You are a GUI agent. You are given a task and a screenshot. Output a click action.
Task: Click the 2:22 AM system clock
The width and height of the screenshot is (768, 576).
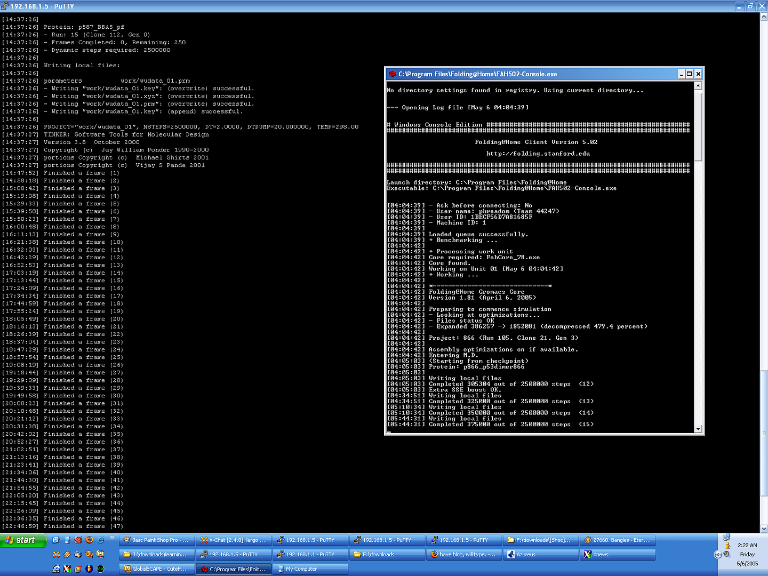pyautogui.click(x=748, y=546)
